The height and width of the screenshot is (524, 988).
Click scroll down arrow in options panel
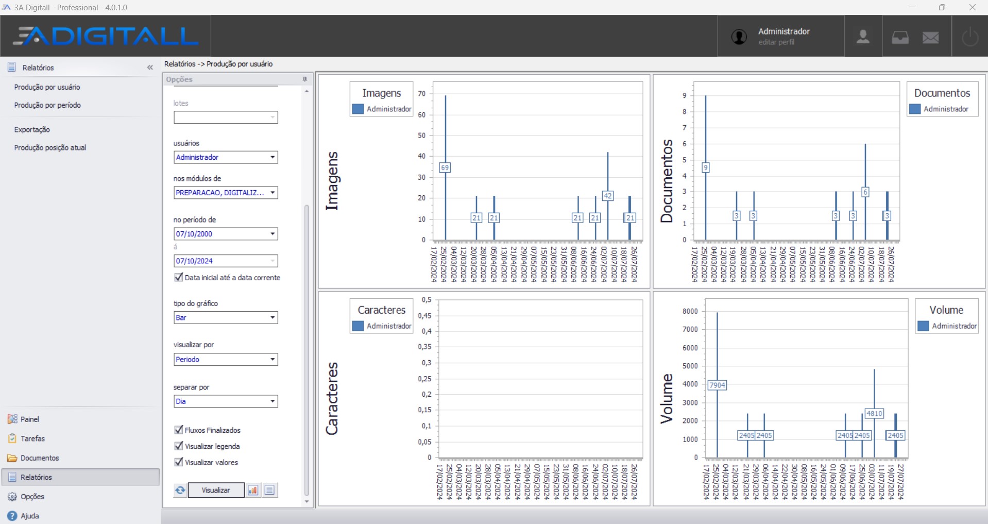tap(306, 501)
